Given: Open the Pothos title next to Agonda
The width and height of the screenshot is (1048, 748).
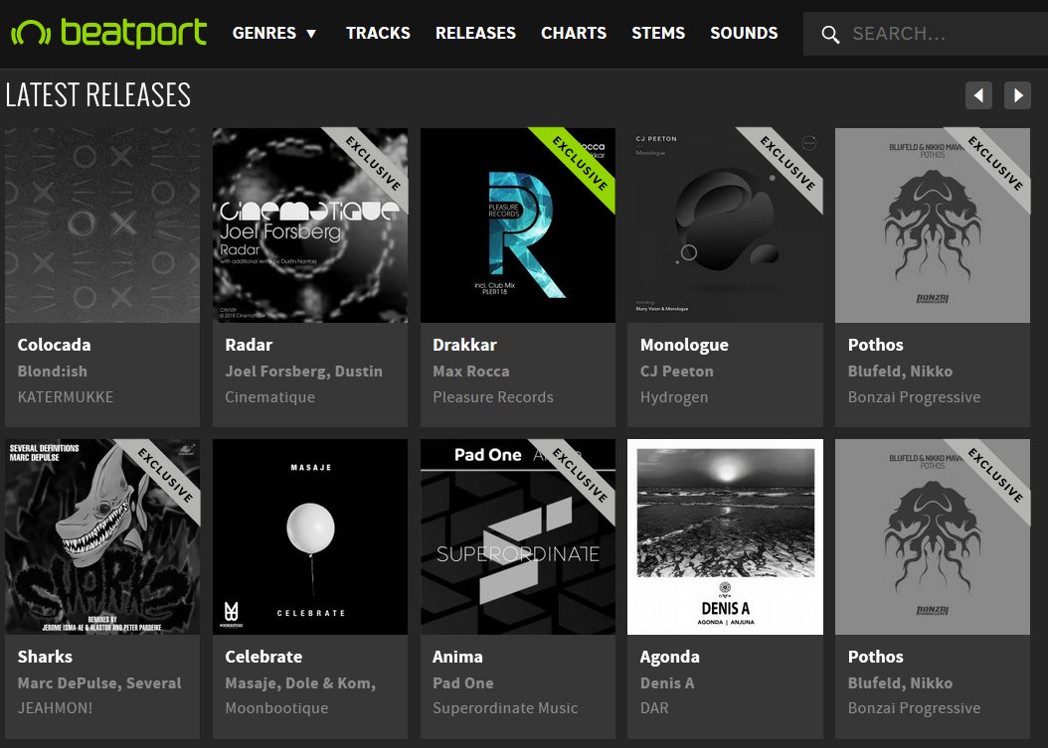Looking at the screenshot, I should [876, 657].
